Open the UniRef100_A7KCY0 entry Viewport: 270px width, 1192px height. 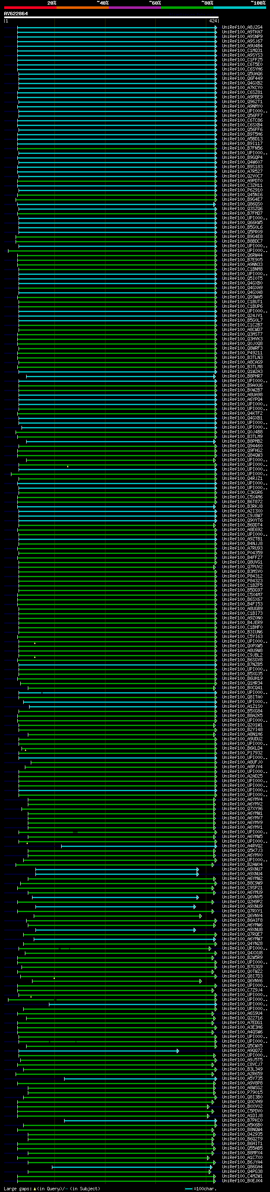242,88
